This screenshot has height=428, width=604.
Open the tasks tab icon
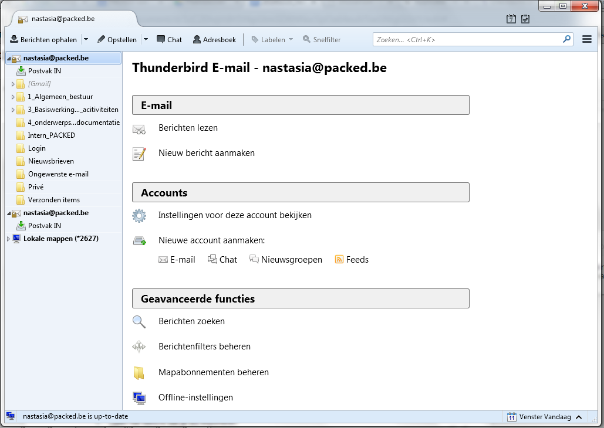[525, 19]
